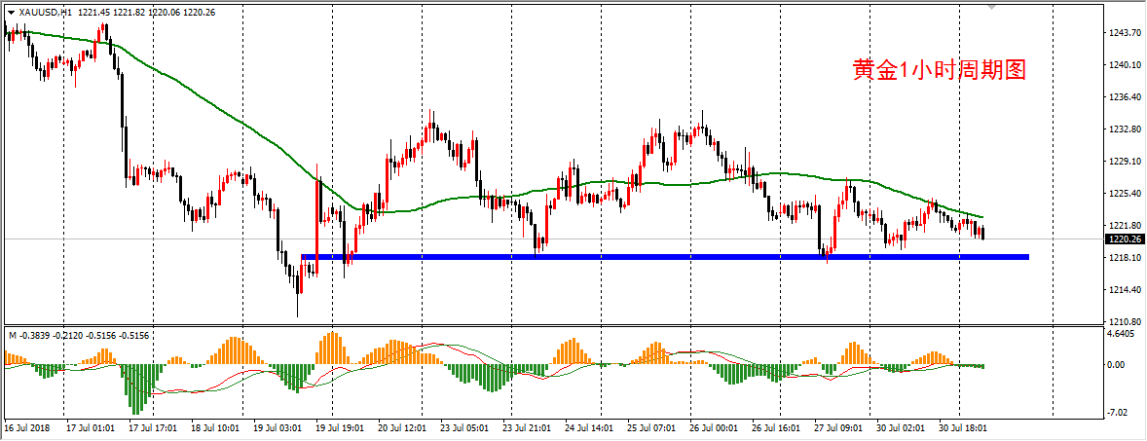The height and width of the screenshot is (441, 1147).
Task: Click the 0.00 MACD zero level label
Action: tap(1120, 365)
